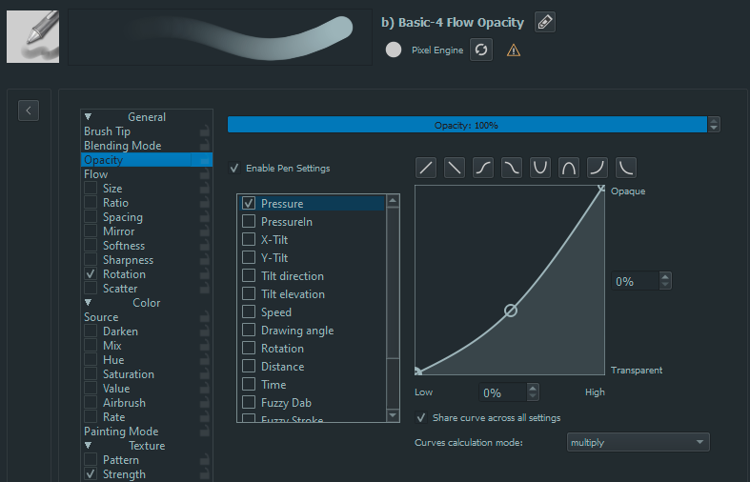750x482 pixels.
Task: Select the Distance sensor row
Action: point(312,367)
